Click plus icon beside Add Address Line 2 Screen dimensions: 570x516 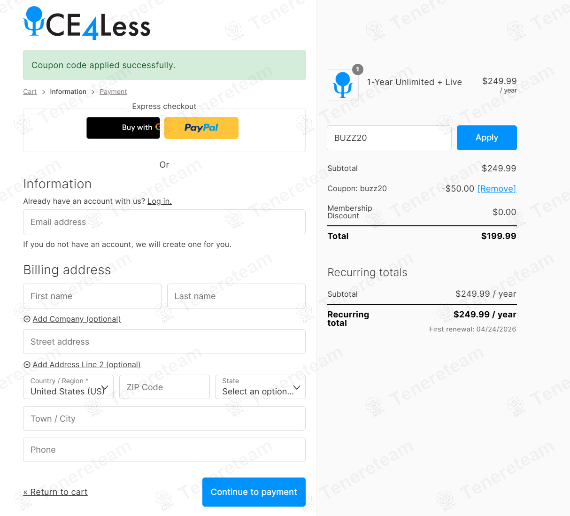[27, 365]
